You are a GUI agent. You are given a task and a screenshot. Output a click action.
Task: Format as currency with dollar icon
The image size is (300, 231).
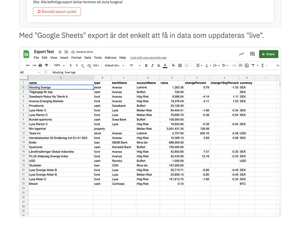(x=71, y=66)
